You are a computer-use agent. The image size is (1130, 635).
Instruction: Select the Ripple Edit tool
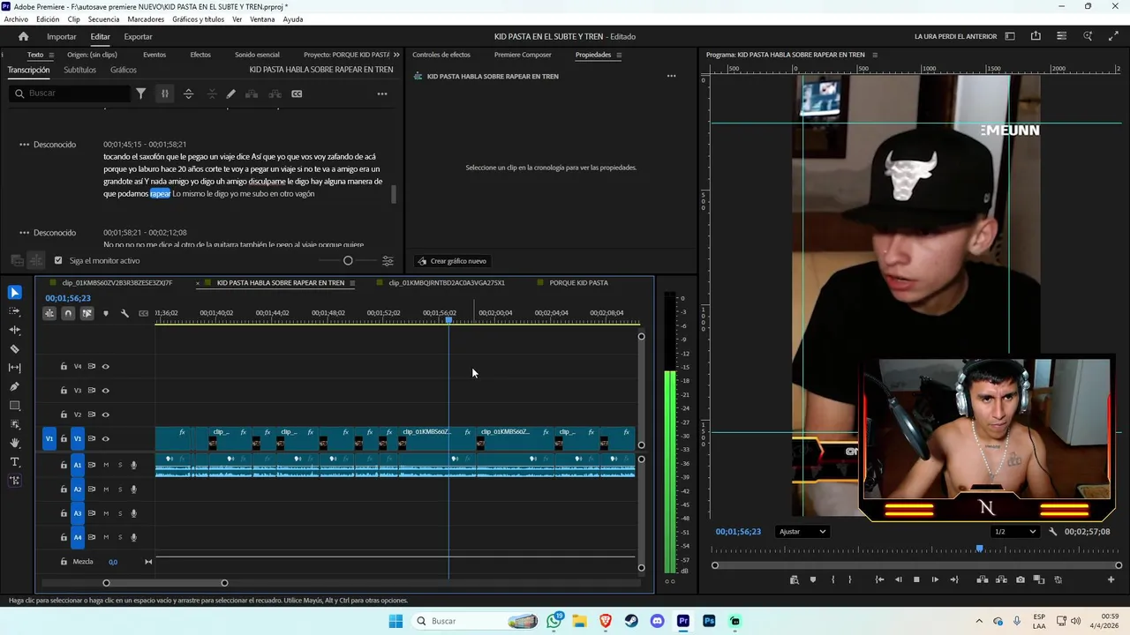15,330
